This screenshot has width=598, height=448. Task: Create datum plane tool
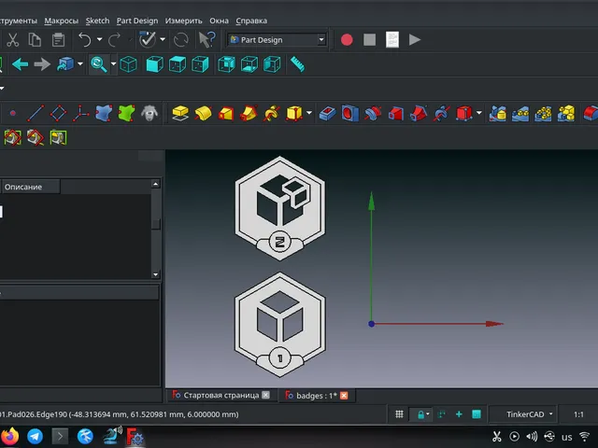point(58,113)
